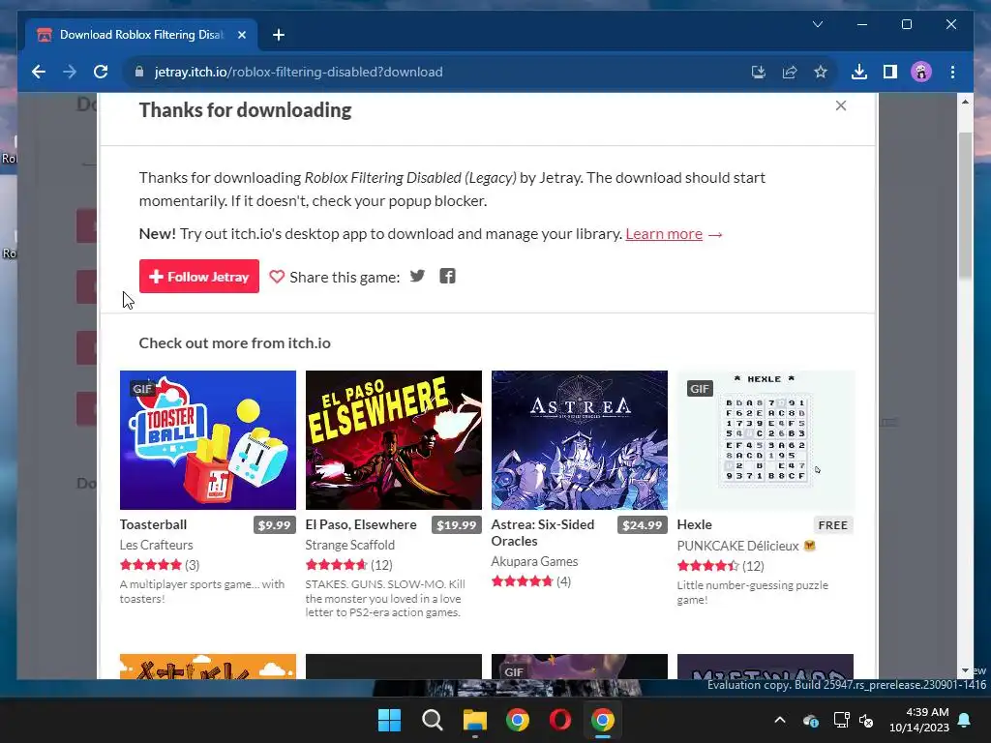Click the browser back arrow
991x743 pixels.
(x=39, y=72)
